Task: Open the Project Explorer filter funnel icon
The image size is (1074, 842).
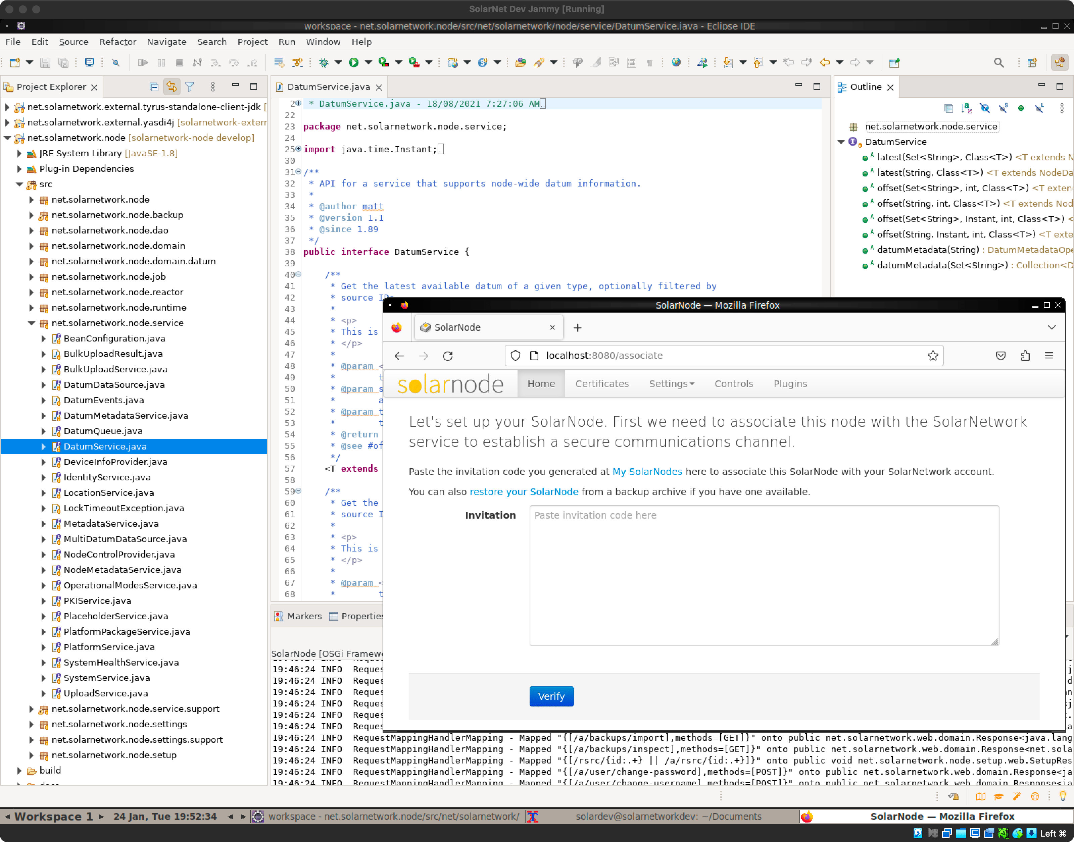Action: point(190,87)
